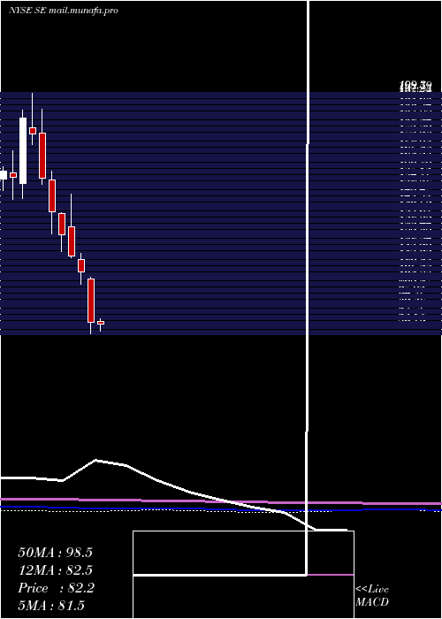Click the '5MA : 81.5' value
The width and height of the screenshot is (442, 619).
[x=51, y=606]
